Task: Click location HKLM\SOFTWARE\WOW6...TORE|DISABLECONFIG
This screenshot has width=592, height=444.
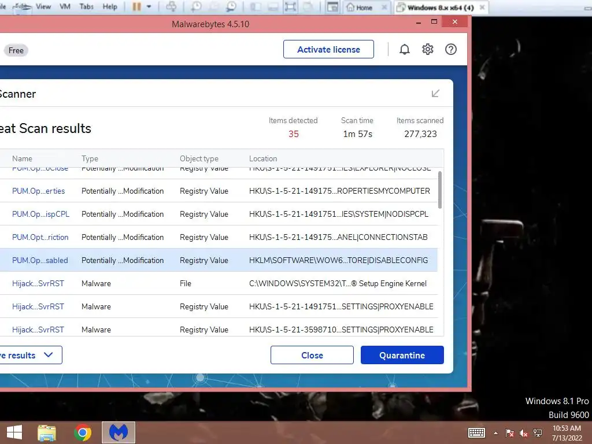Action: (x=338, y=260)
